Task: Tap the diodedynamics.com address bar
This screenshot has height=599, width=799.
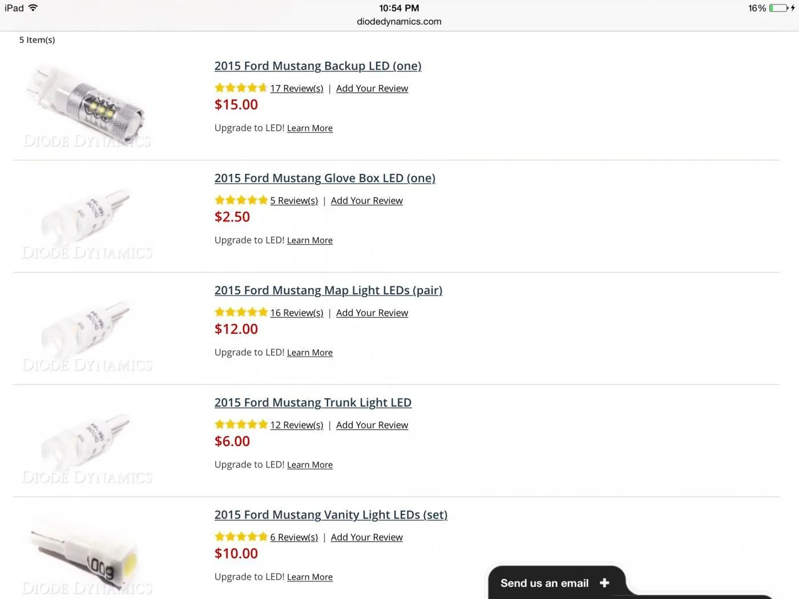Action: (399, 22)
